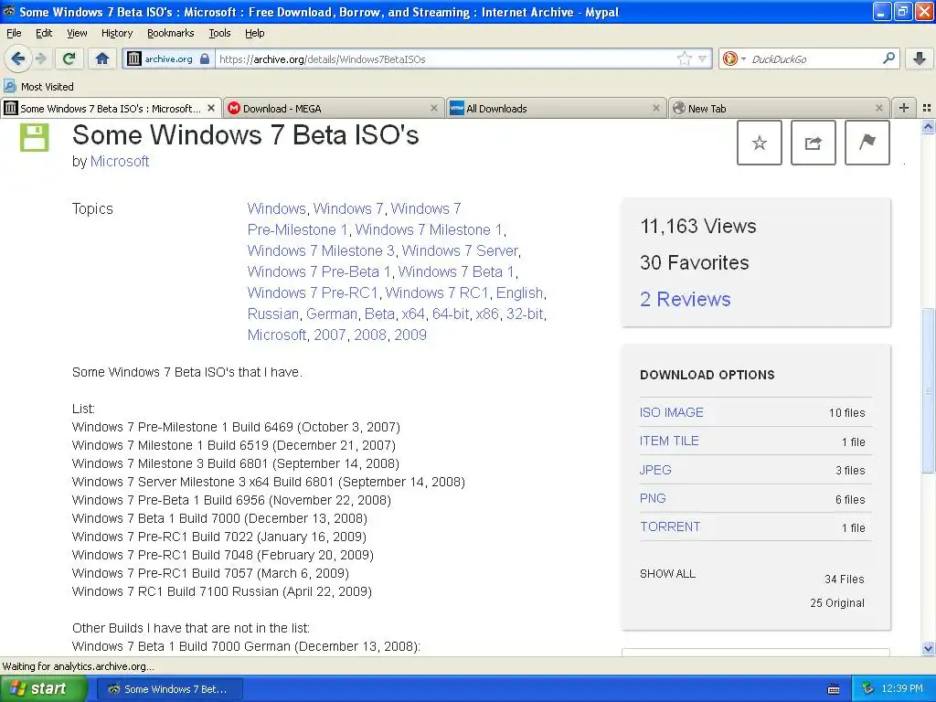Close the Download - MEGA tab
936x702 pixels.
click(x=434, y=108)
